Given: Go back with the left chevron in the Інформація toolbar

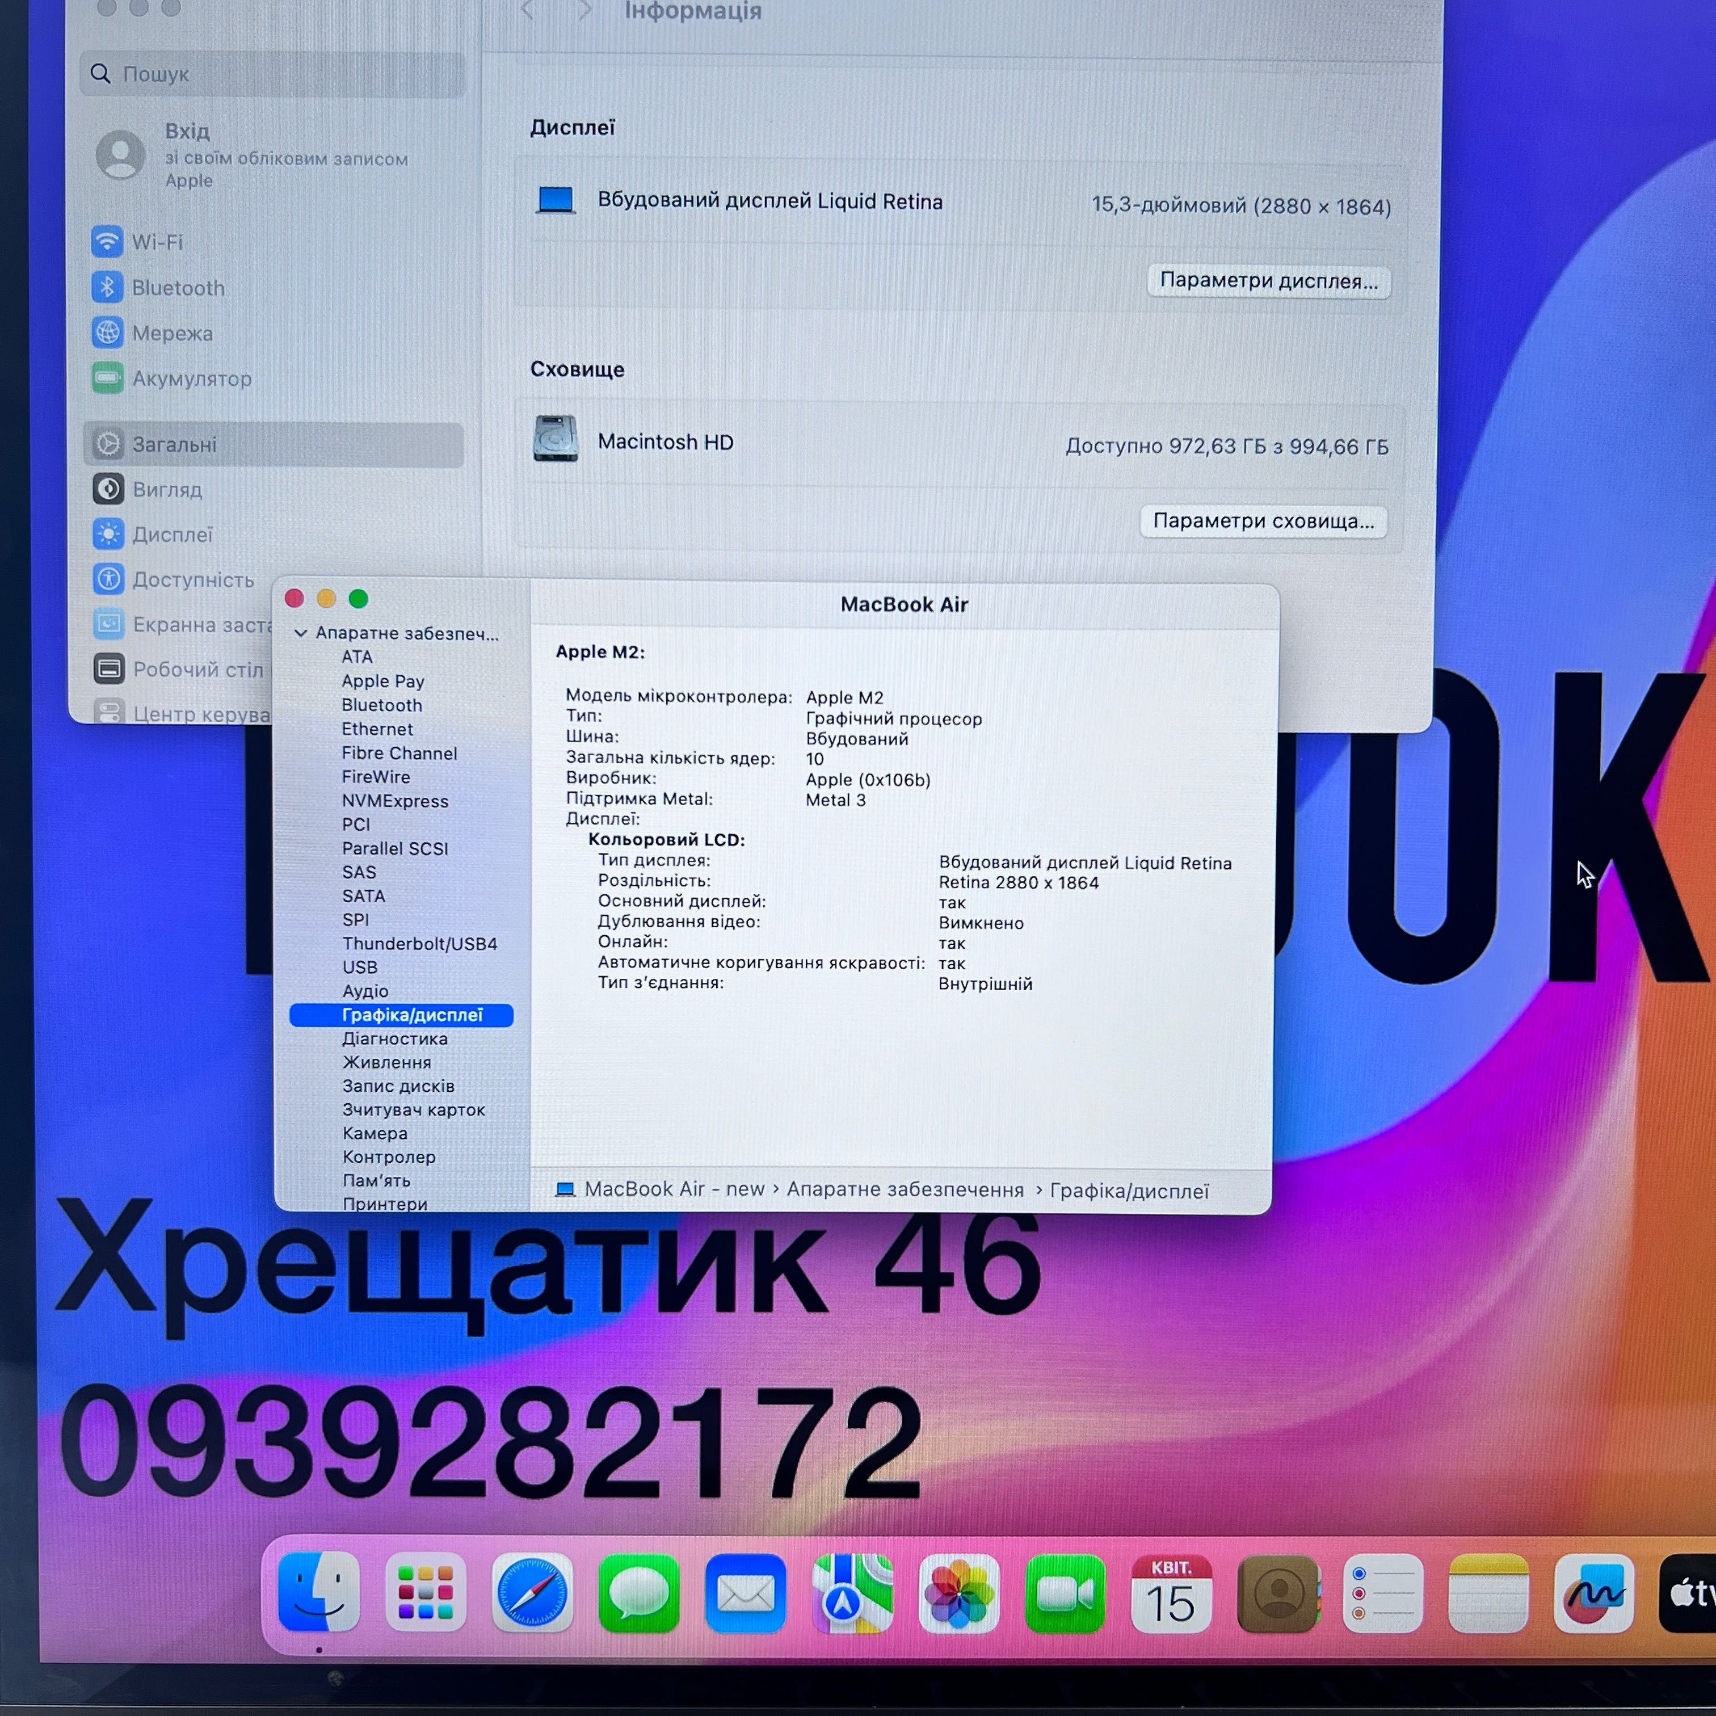Looking at the screenshot, I should [528, 11].
